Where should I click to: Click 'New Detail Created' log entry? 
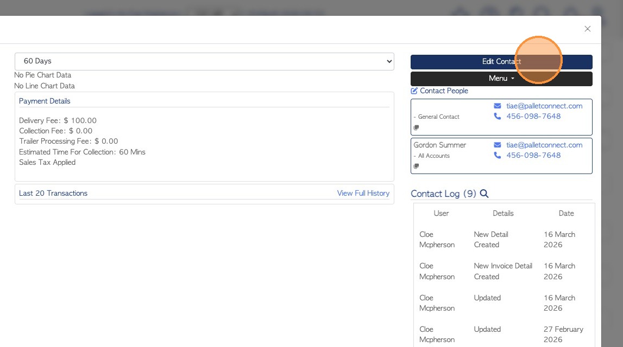pos(491,240)
